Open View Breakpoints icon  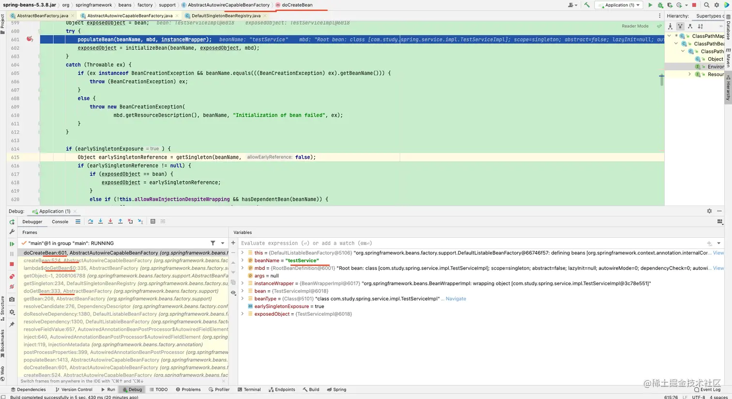click(x=12, y=276)
